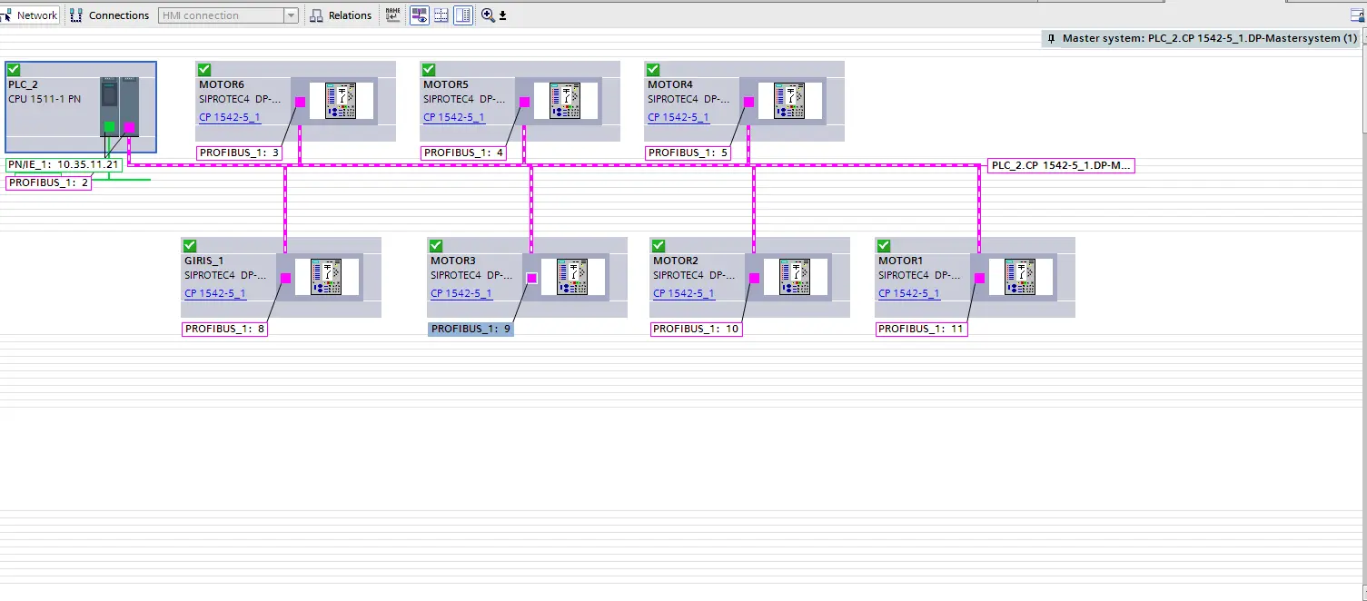Click the GIRIS_1 SIPROTEC4 device icon

[x=325, y=277]
